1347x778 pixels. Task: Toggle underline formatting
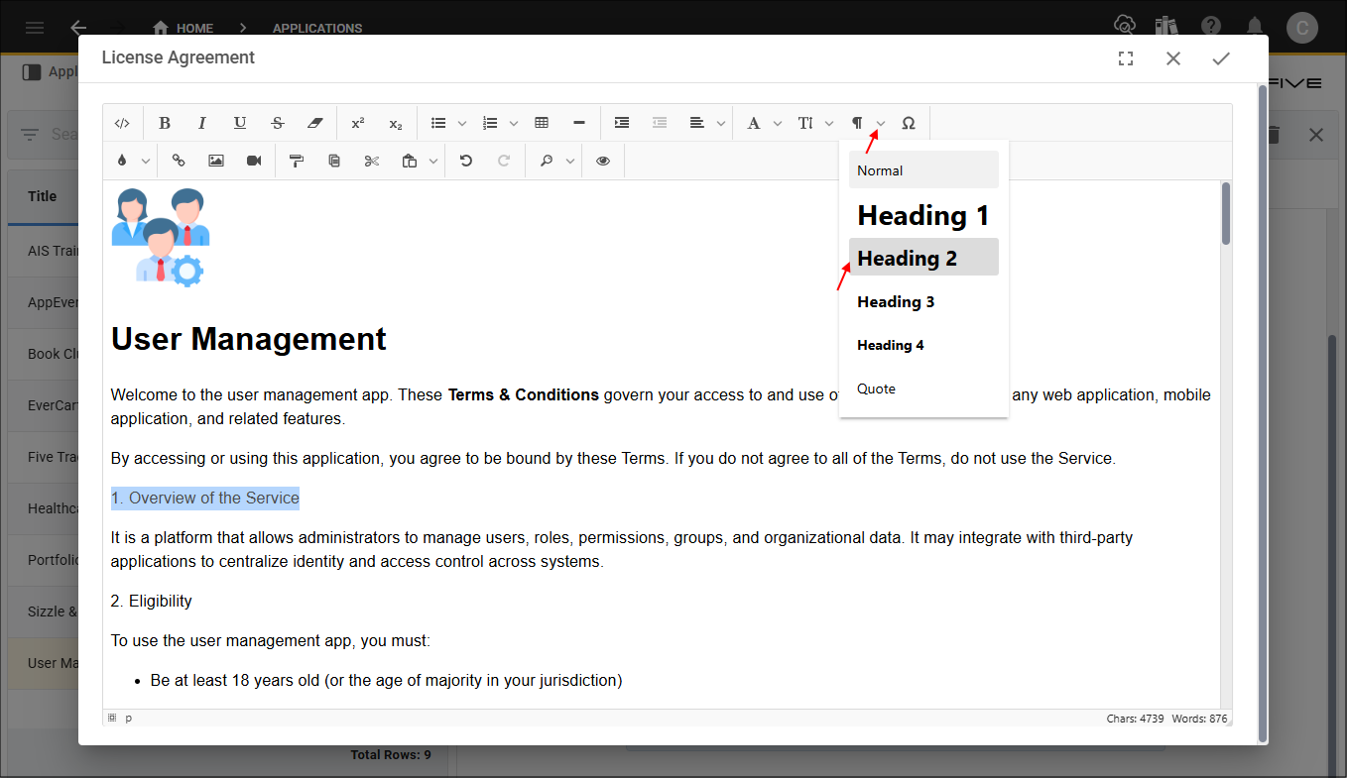point(240,123)
